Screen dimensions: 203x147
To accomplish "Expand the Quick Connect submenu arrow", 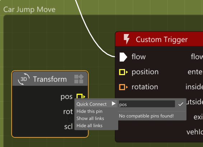I will click(x=114, y=104).
